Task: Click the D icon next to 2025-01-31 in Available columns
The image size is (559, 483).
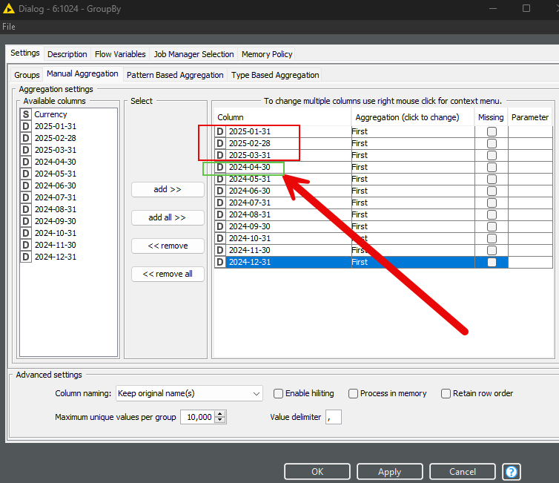Action: click(x=26, y=126)
